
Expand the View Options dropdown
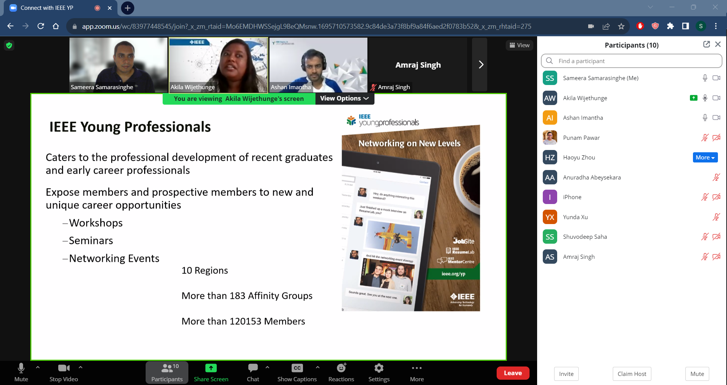pos(344,98)
